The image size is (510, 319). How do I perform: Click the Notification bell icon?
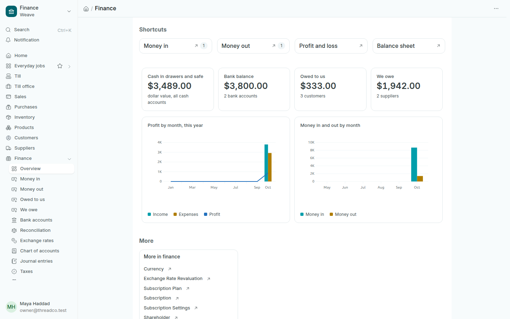click(8, 40)
